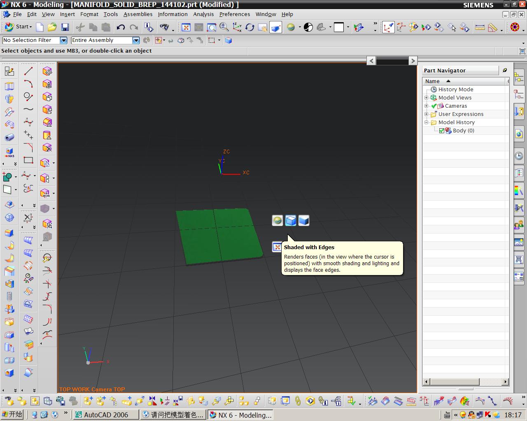The width and height of the screenshot is (527, 421).
Task: Pin the Part Navigator panel
Action: point(505,70)
